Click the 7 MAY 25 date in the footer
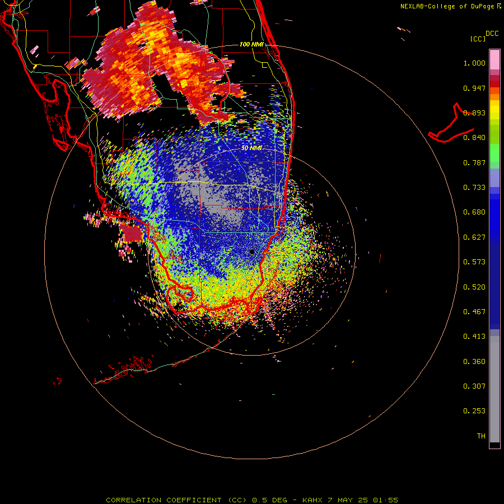Viewport: 504px width, 504px height. tap(348, 500)
